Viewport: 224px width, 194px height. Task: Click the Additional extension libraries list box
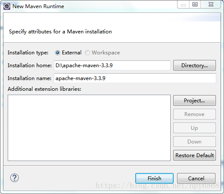pos(89,128)
